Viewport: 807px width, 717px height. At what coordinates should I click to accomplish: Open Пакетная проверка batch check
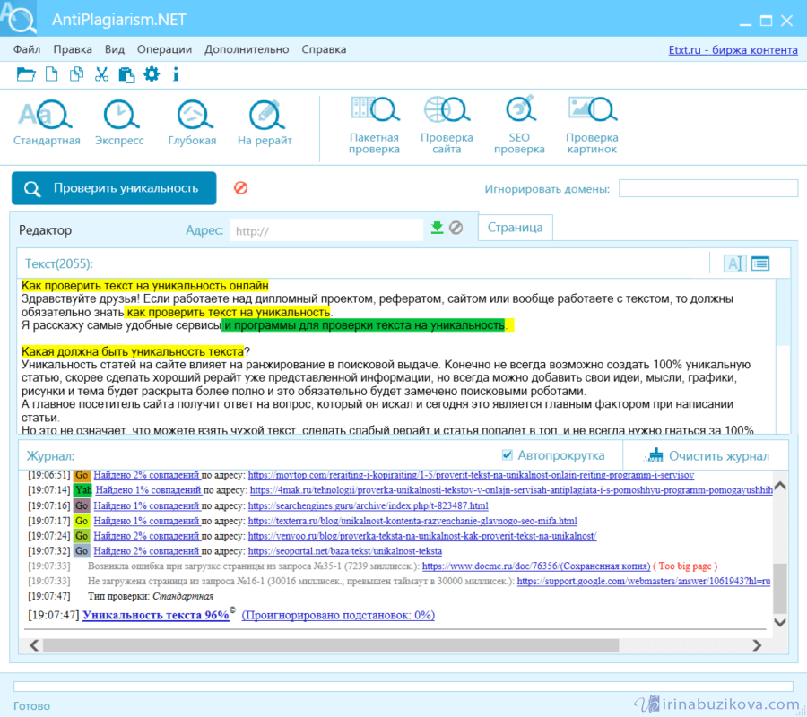coord(374,112)
